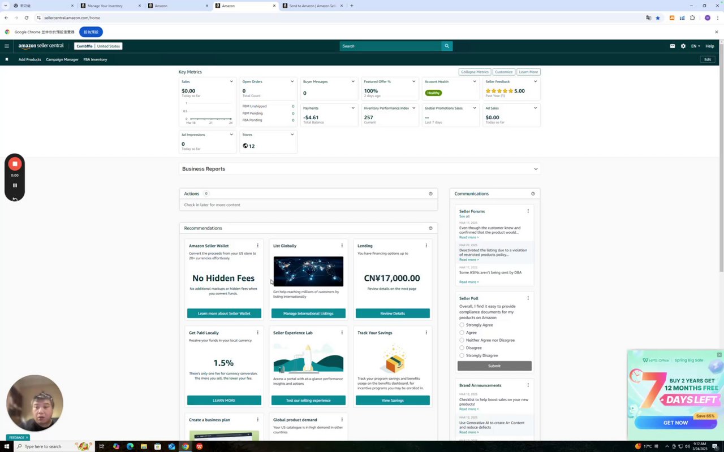Expand the Account Health metric dropdown
Image resolution: width=724 pixels, height=452 pixels.
pos(475,81)
